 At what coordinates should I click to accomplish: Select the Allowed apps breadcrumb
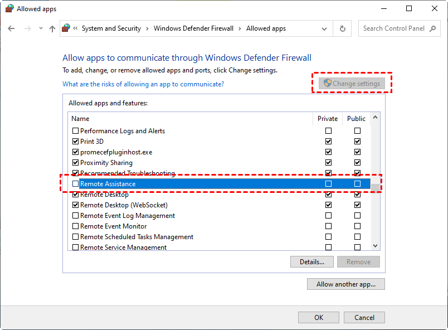pyautogui.click(x=266, y=28)
